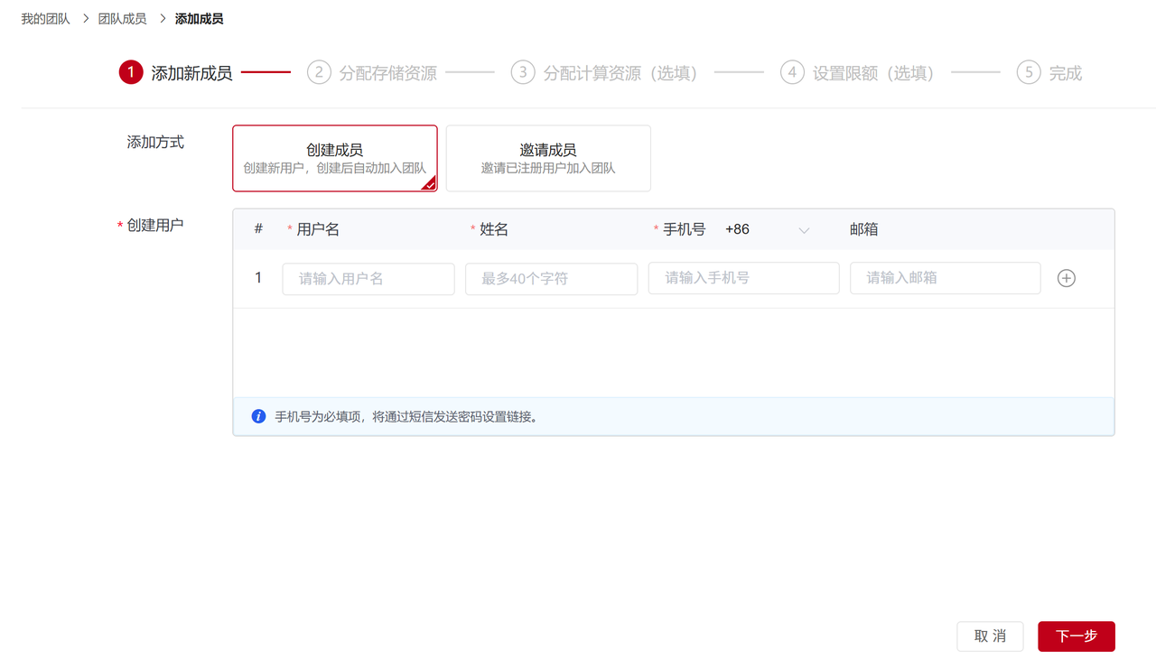Focus the 请输入用户名 input field
The image size is (1156, 668).
click(x=368, y=279)
